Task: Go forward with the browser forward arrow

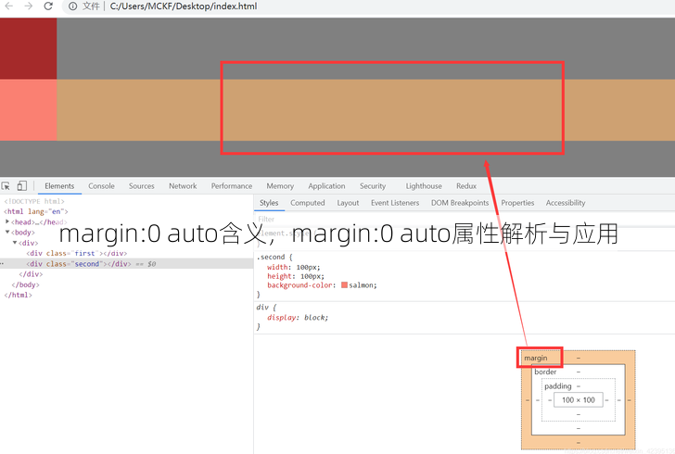Action: click(x=29, y=6)
